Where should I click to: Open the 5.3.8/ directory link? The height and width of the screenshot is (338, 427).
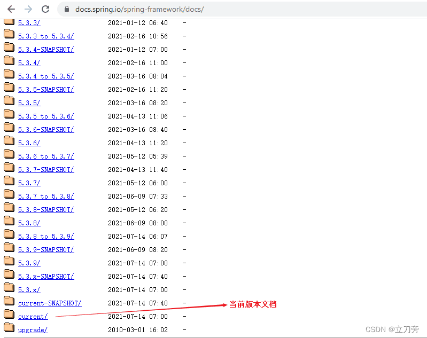(29, 223)
